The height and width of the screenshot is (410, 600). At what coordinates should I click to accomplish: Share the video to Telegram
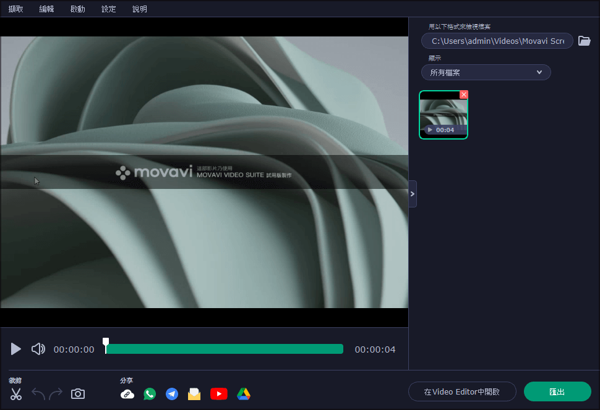click(172, 394)
